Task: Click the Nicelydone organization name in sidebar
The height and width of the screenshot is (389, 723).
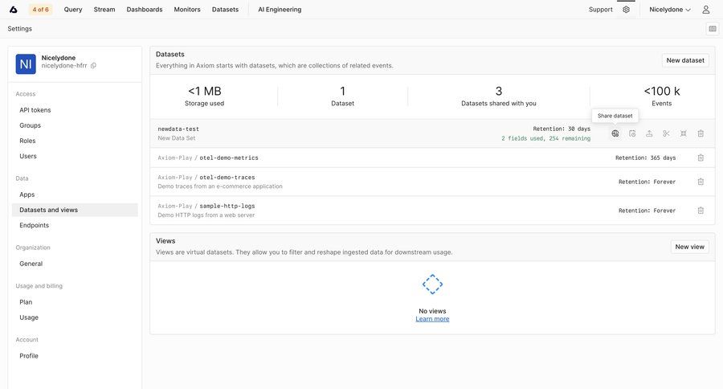Action: coord(59,58)
